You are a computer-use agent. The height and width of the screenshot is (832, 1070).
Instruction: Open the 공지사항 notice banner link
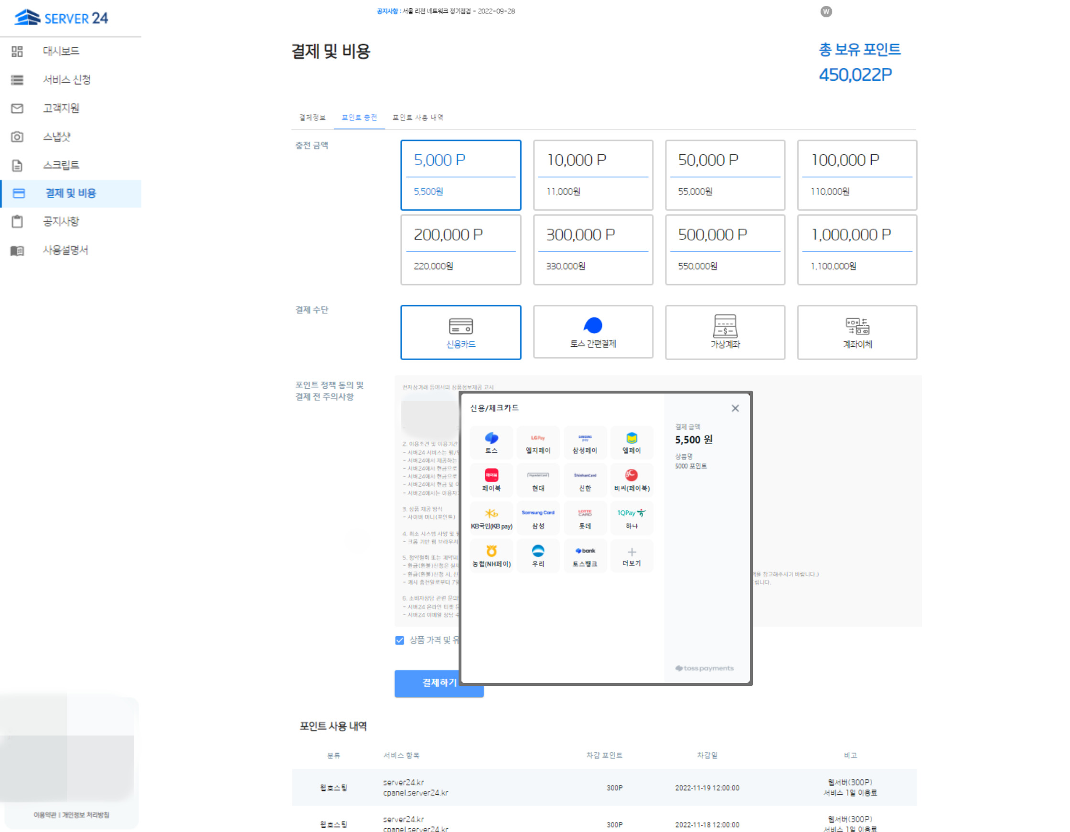[x=446, y=11]
